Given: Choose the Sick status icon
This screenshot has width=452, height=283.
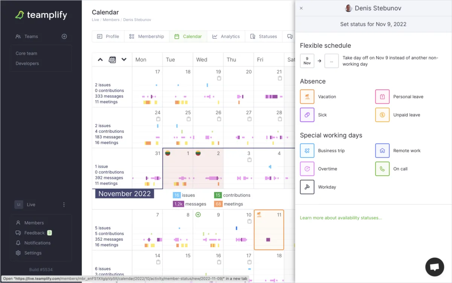Looking at the screenshot, I should [307, 115].
